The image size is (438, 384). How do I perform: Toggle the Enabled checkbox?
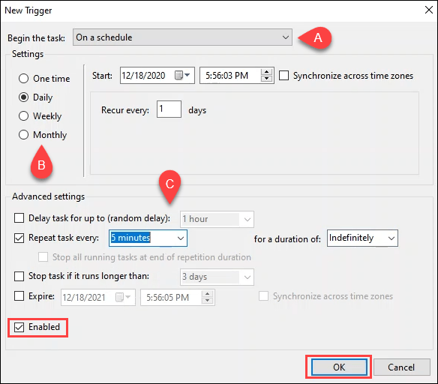[19, 327]
